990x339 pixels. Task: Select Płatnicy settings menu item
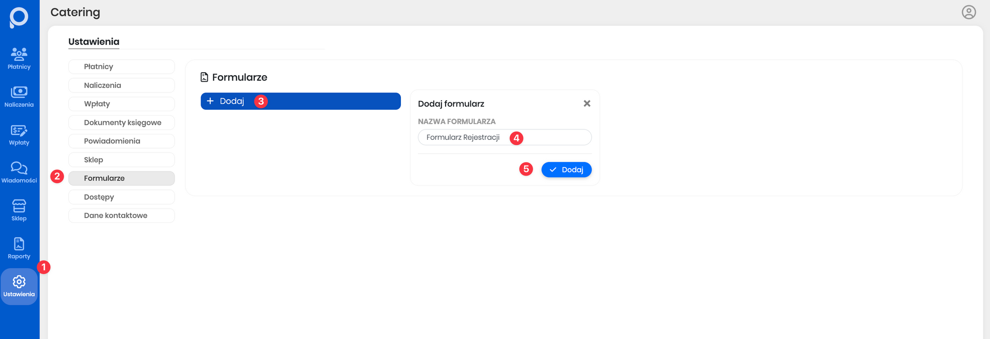[121, 67]
